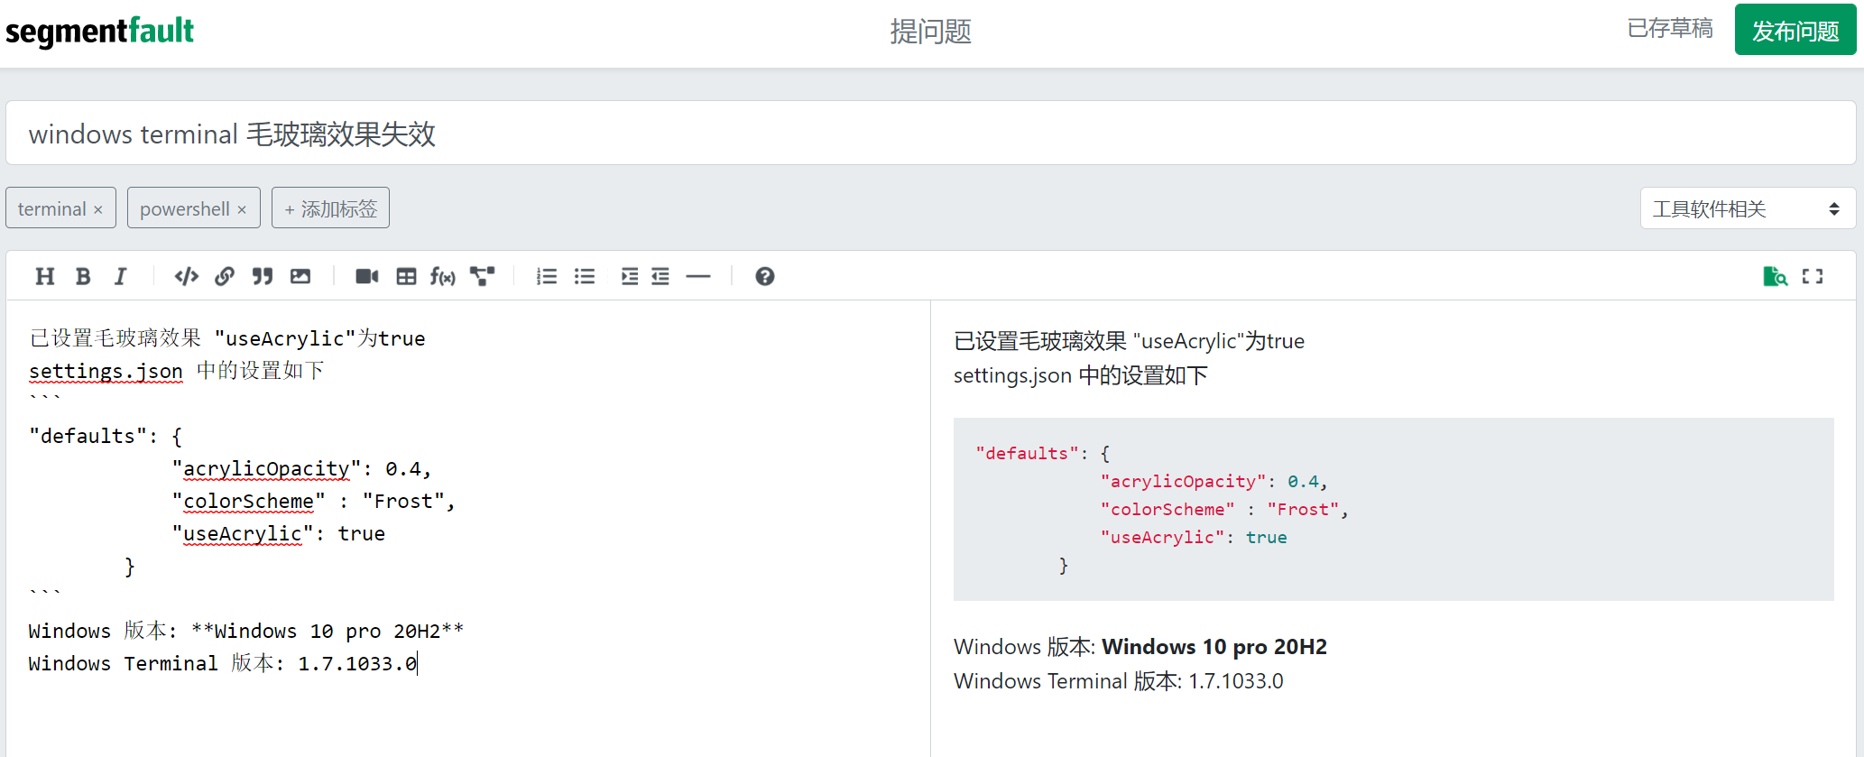Insert a horizontal rule line
Screen dimensions: 1864x757
tap(698, 276)
